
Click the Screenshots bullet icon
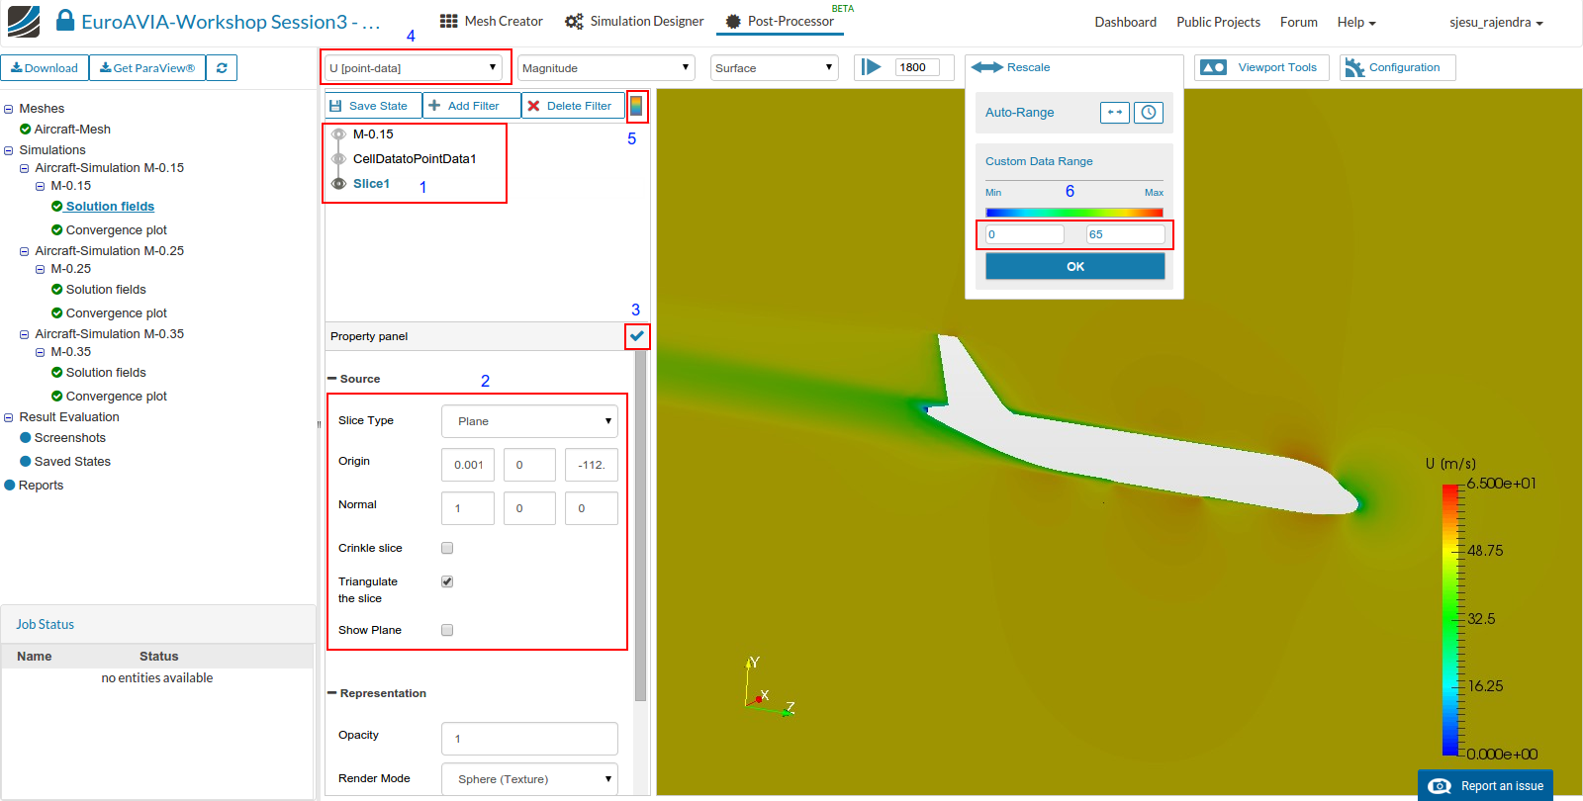(x=26, y=437)
